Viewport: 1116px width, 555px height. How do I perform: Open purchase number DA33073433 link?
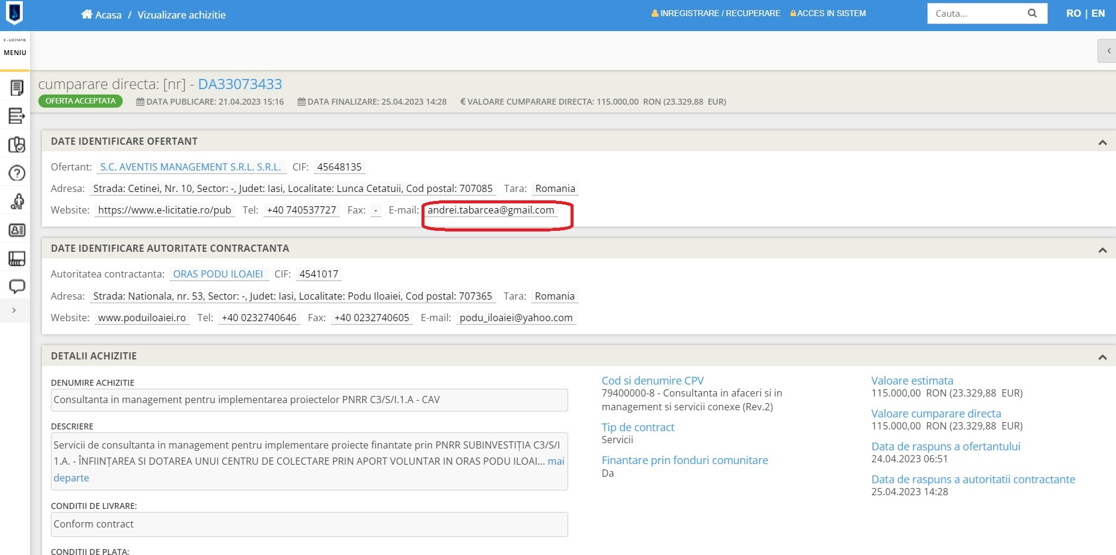coord(240,84)
